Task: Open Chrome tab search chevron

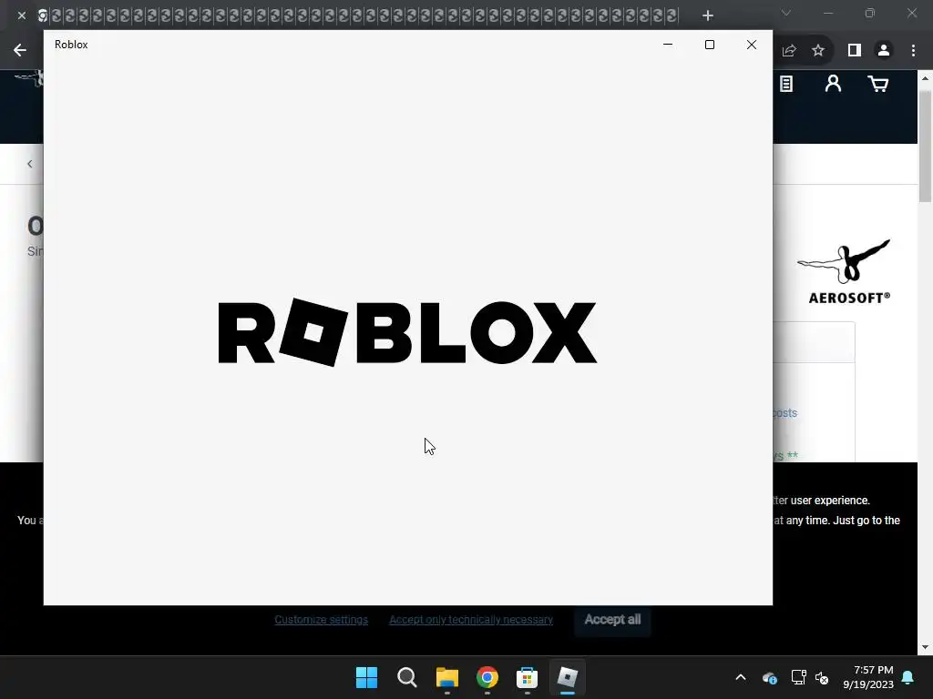Action: click(786, 13)
